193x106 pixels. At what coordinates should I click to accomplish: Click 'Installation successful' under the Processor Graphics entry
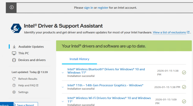tap(81, 89)
